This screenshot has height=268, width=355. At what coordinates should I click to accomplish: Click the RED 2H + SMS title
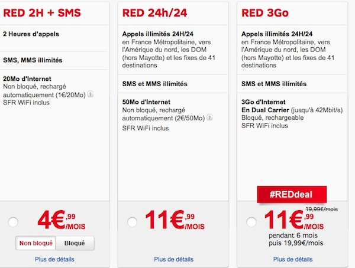(42, 12)
